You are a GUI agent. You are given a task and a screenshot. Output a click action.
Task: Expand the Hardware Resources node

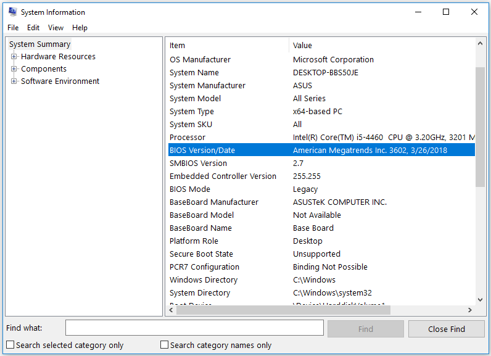tap(14, 57)
